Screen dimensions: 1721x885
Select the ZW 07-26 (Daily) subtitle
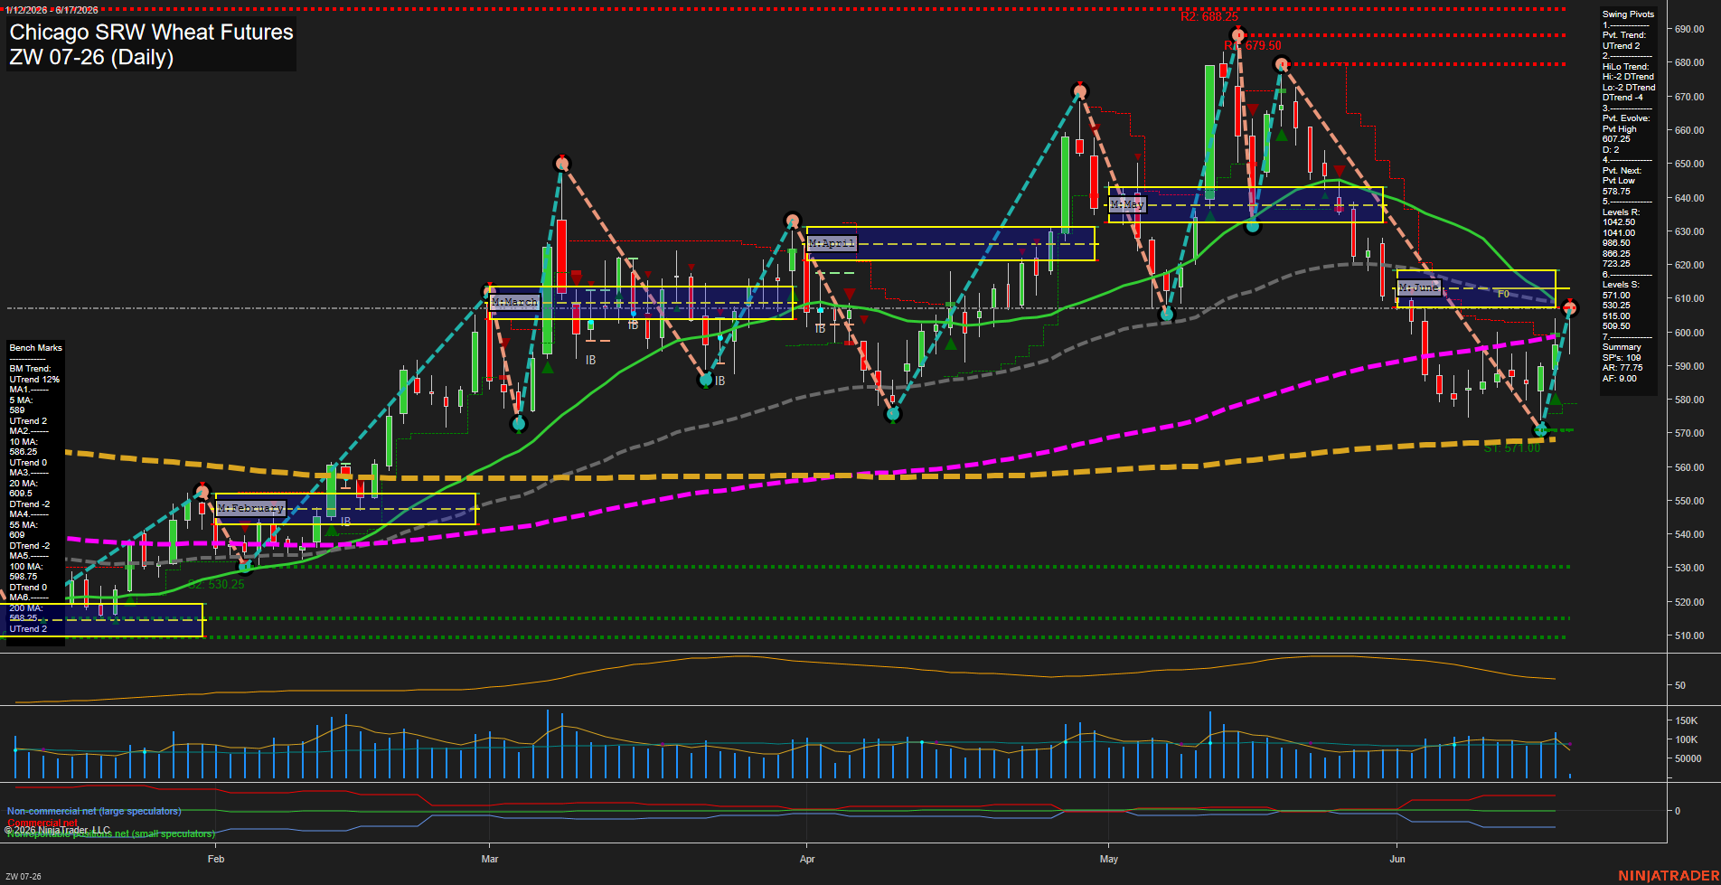point(91,57)
